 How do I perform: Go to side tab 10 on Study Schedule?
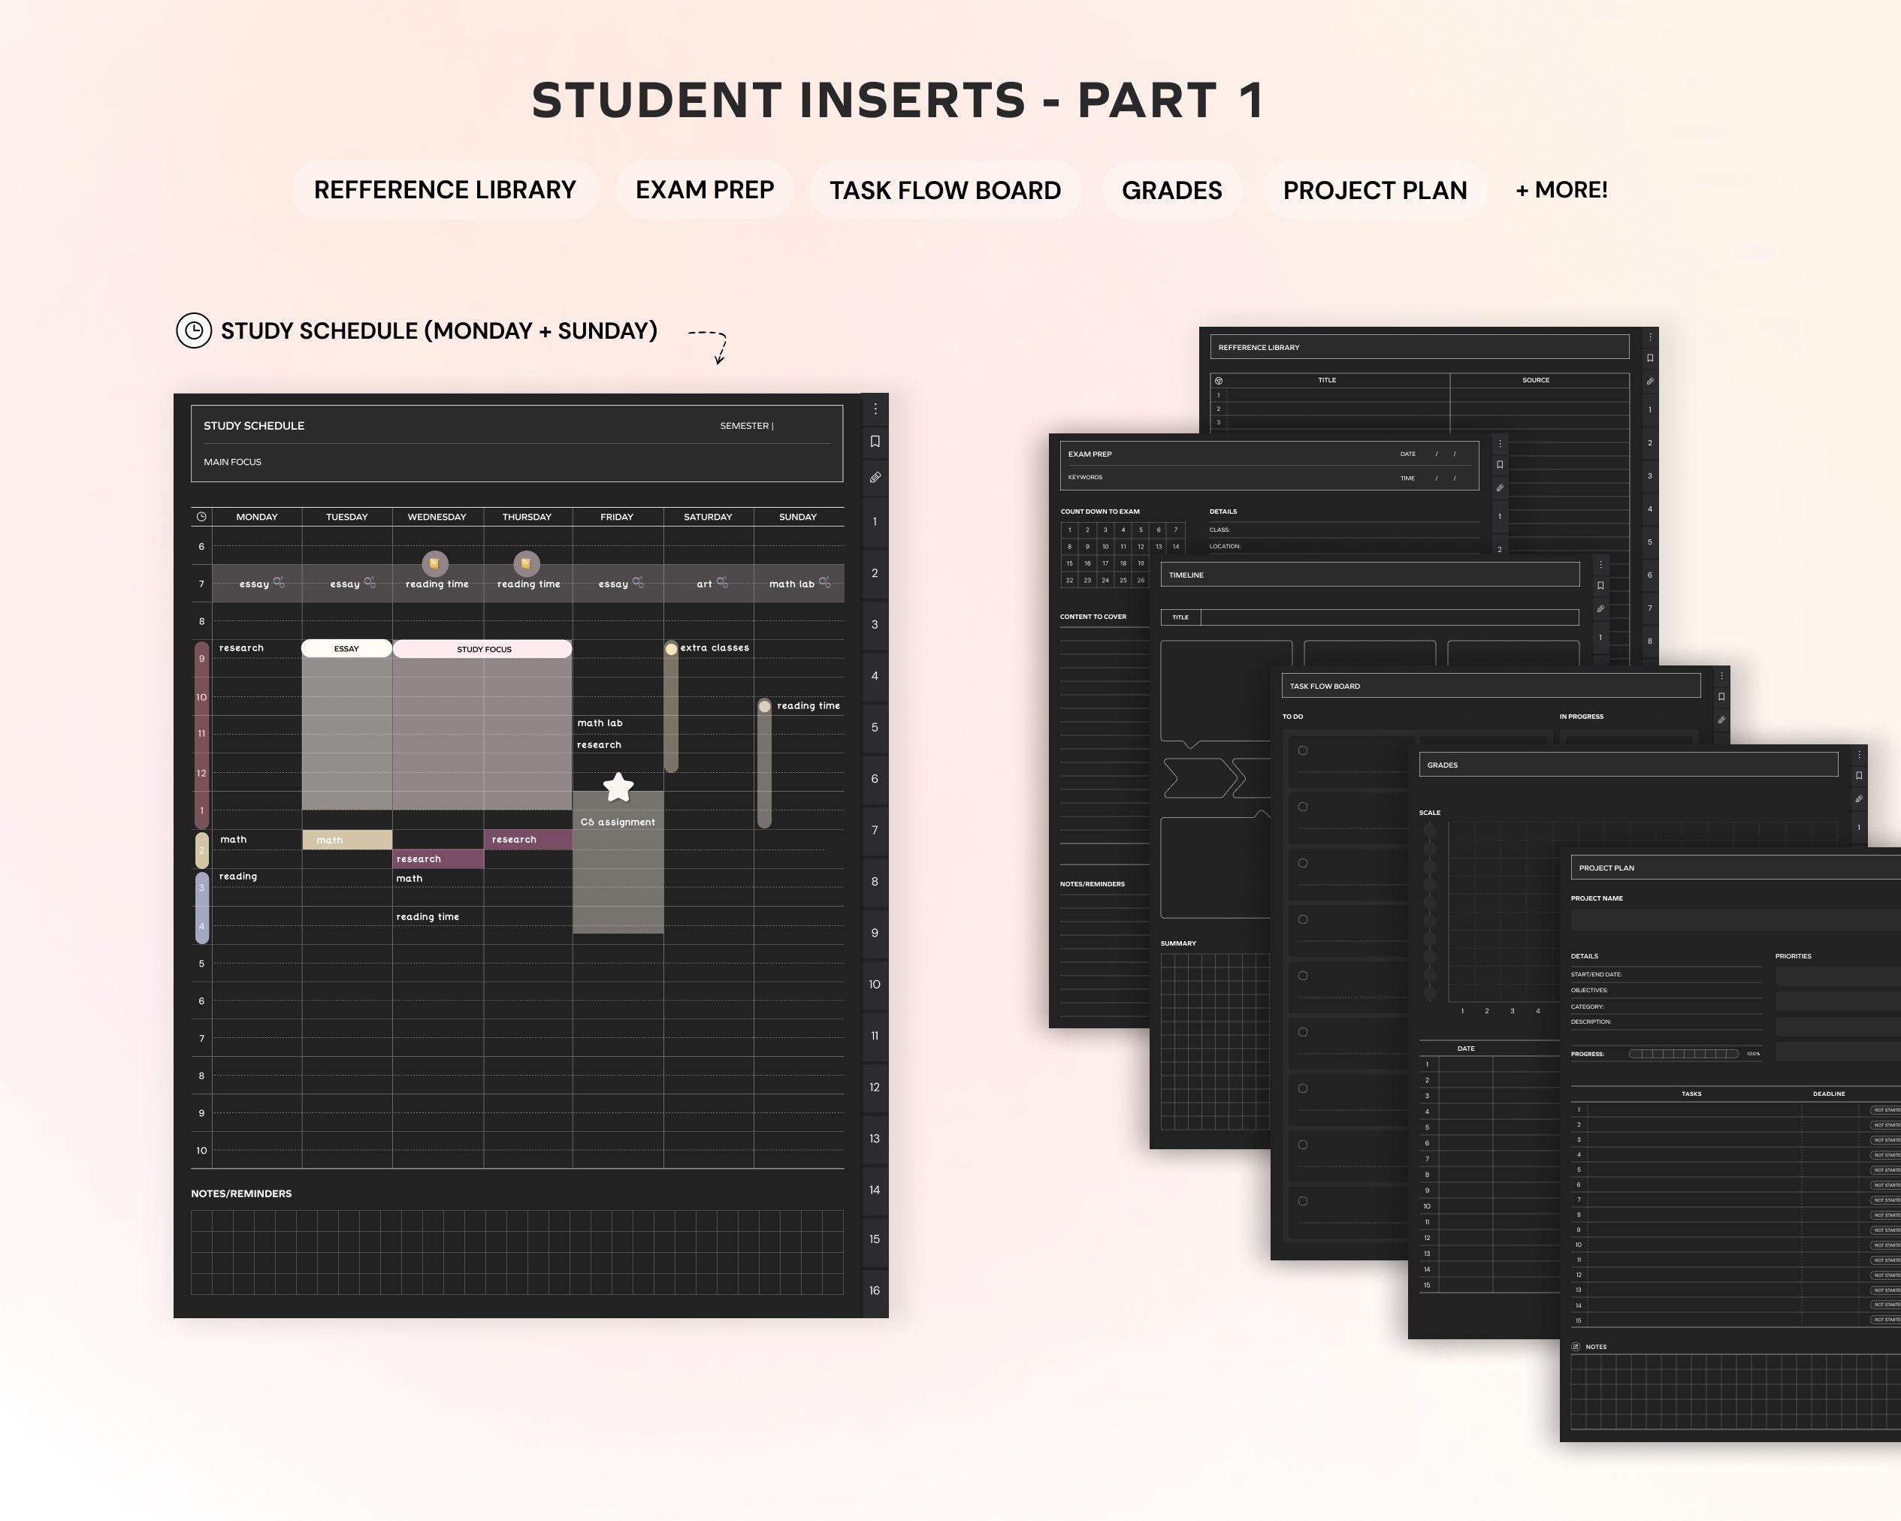[x=875, y=985]
